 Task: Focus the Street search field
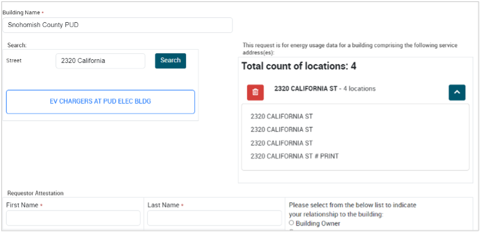(100, 61)
